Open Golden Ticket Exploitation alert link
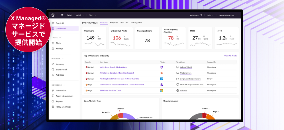This screenshot has height=130, width=284. click(122, 84)
